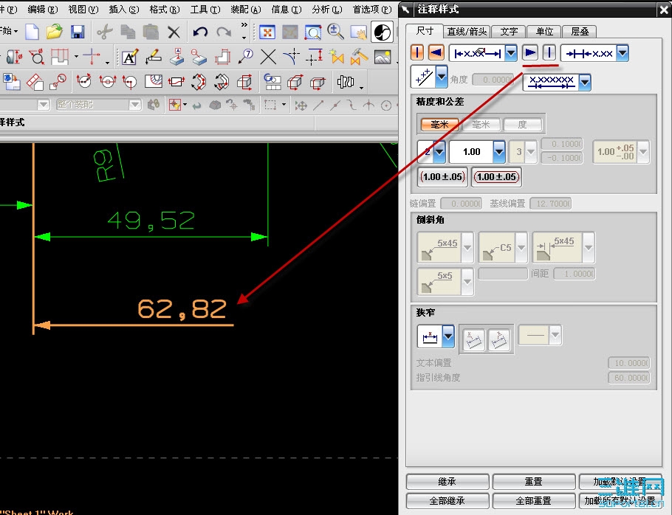Click the feature control frame icon
Image resolution: width=672 pixels, height=515 pixels.
[x=176, y=82]
